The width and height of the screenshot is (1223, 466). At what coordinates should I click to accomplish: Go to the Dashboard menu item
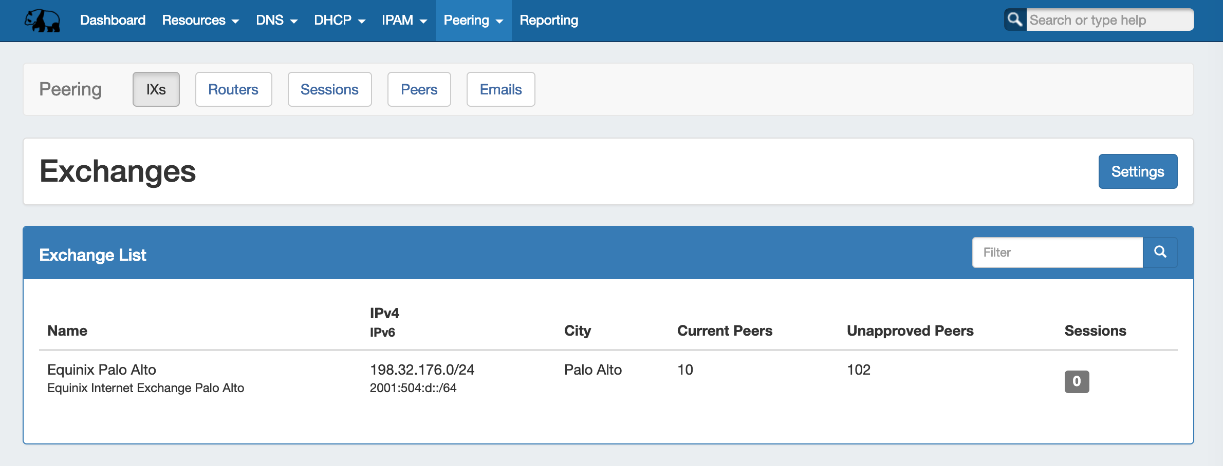pyautogui.click(x=113, y=21)
